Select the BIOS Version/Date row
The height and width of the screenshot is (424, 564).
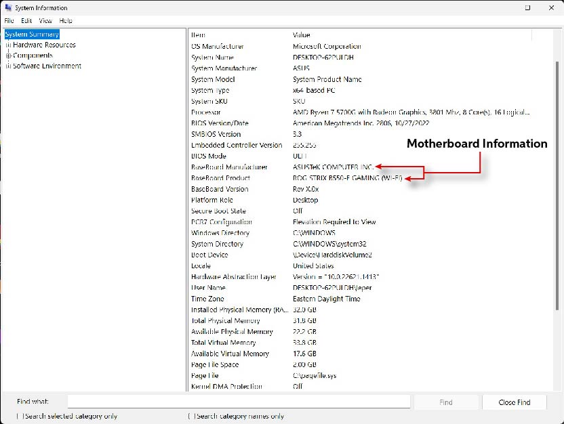(360, 123)
